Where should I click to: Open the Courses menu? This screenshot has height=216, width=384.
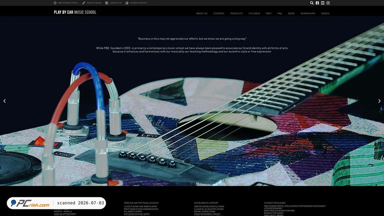click(x=219, y=14)
